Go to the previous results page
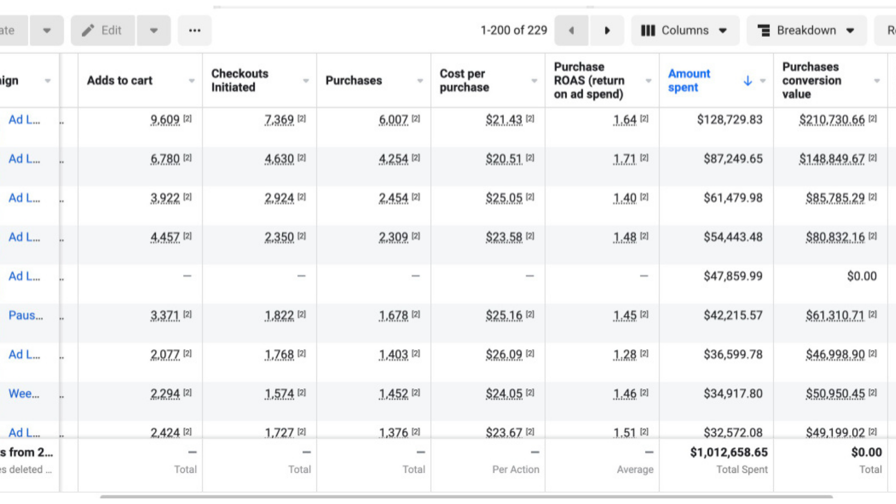Image resolution: width=896 pixels, height=504 pixels. click(x=572, y=31)
